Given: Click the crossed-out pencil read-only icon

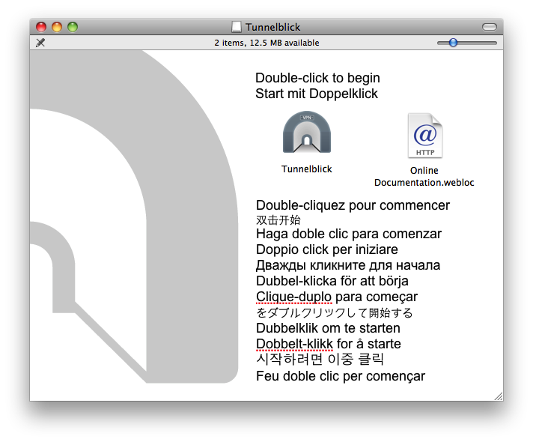Looking at the screenshot, I should (40, 43).
